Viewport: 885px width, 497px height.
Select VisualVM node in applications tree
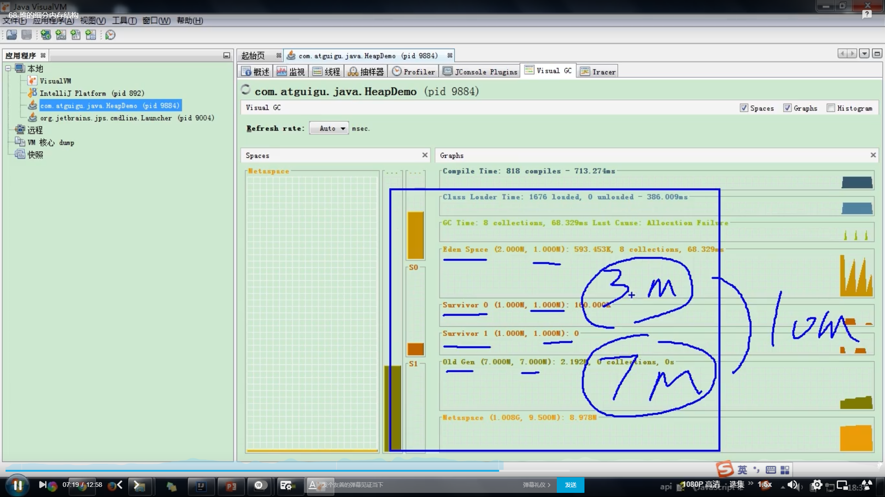[55, 81]
